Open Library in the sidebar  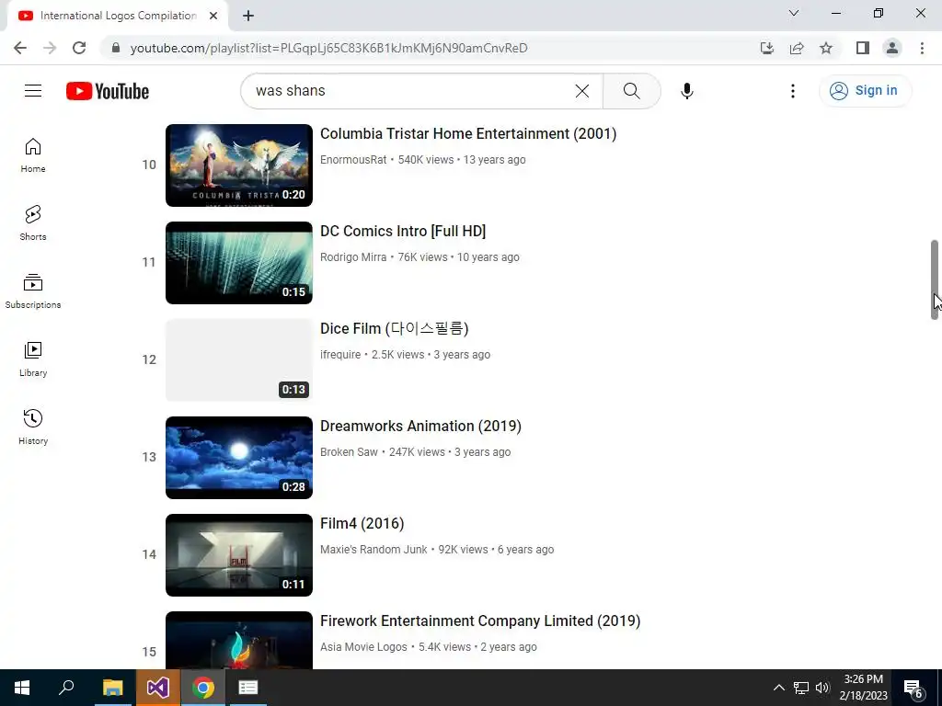(33, 359)
